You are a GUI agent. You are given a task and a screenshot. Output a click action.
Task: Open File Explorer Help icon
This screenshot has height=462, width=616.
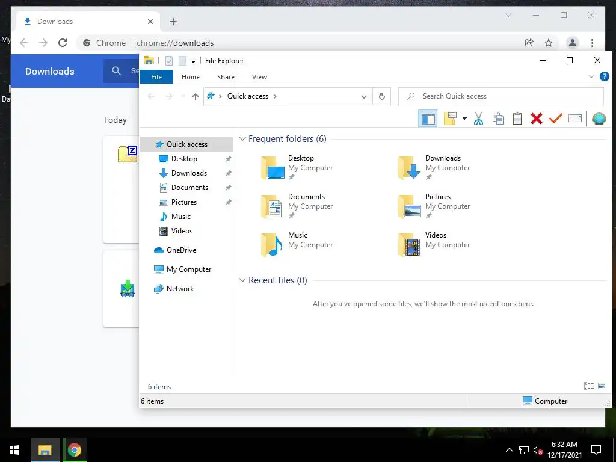coord(604,76)
